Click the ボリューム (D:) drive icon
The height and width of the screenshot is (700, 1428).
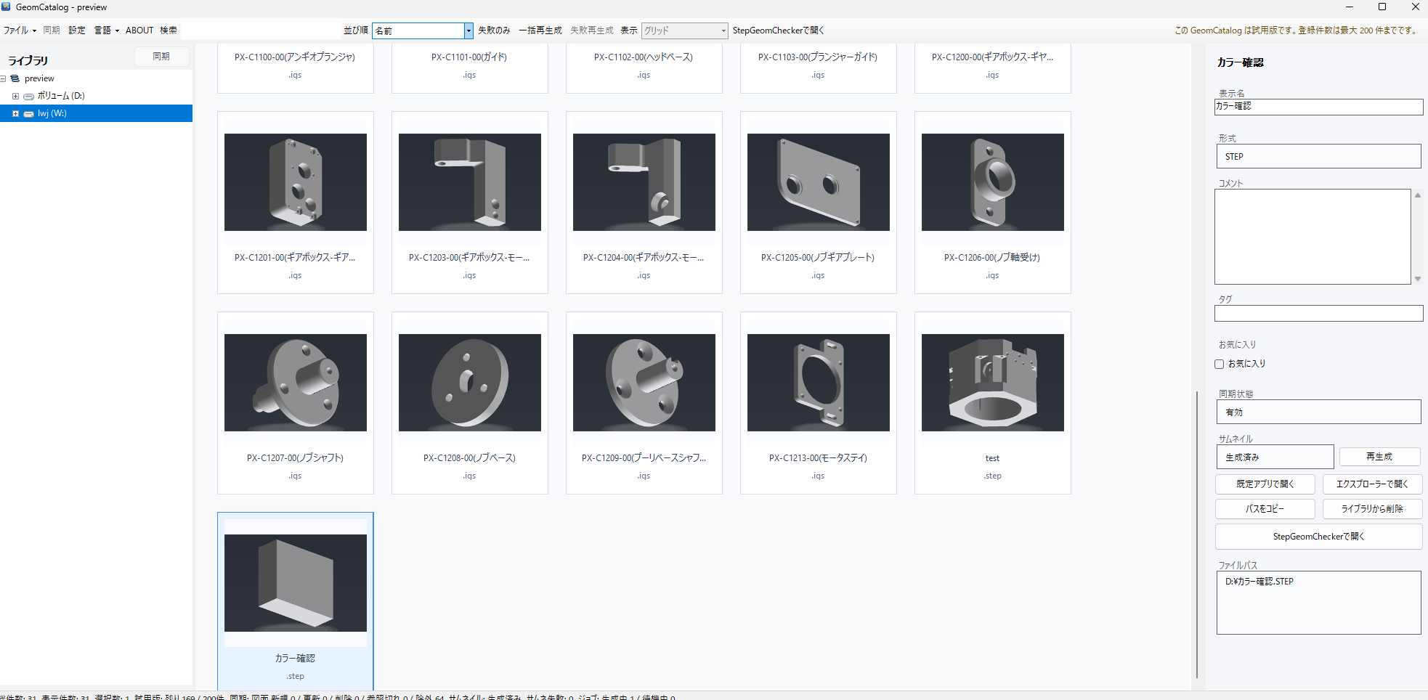pos(28,95)
